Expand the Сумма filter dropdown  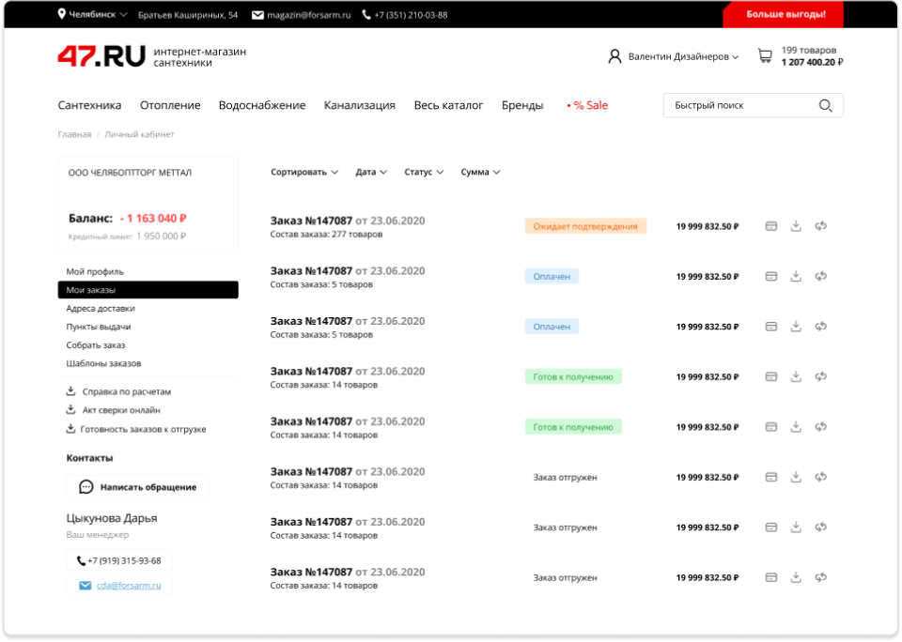coord(480,173)
